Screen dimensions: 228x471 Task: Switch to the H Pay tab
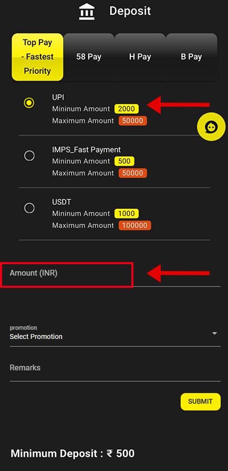tap(140, 57)
